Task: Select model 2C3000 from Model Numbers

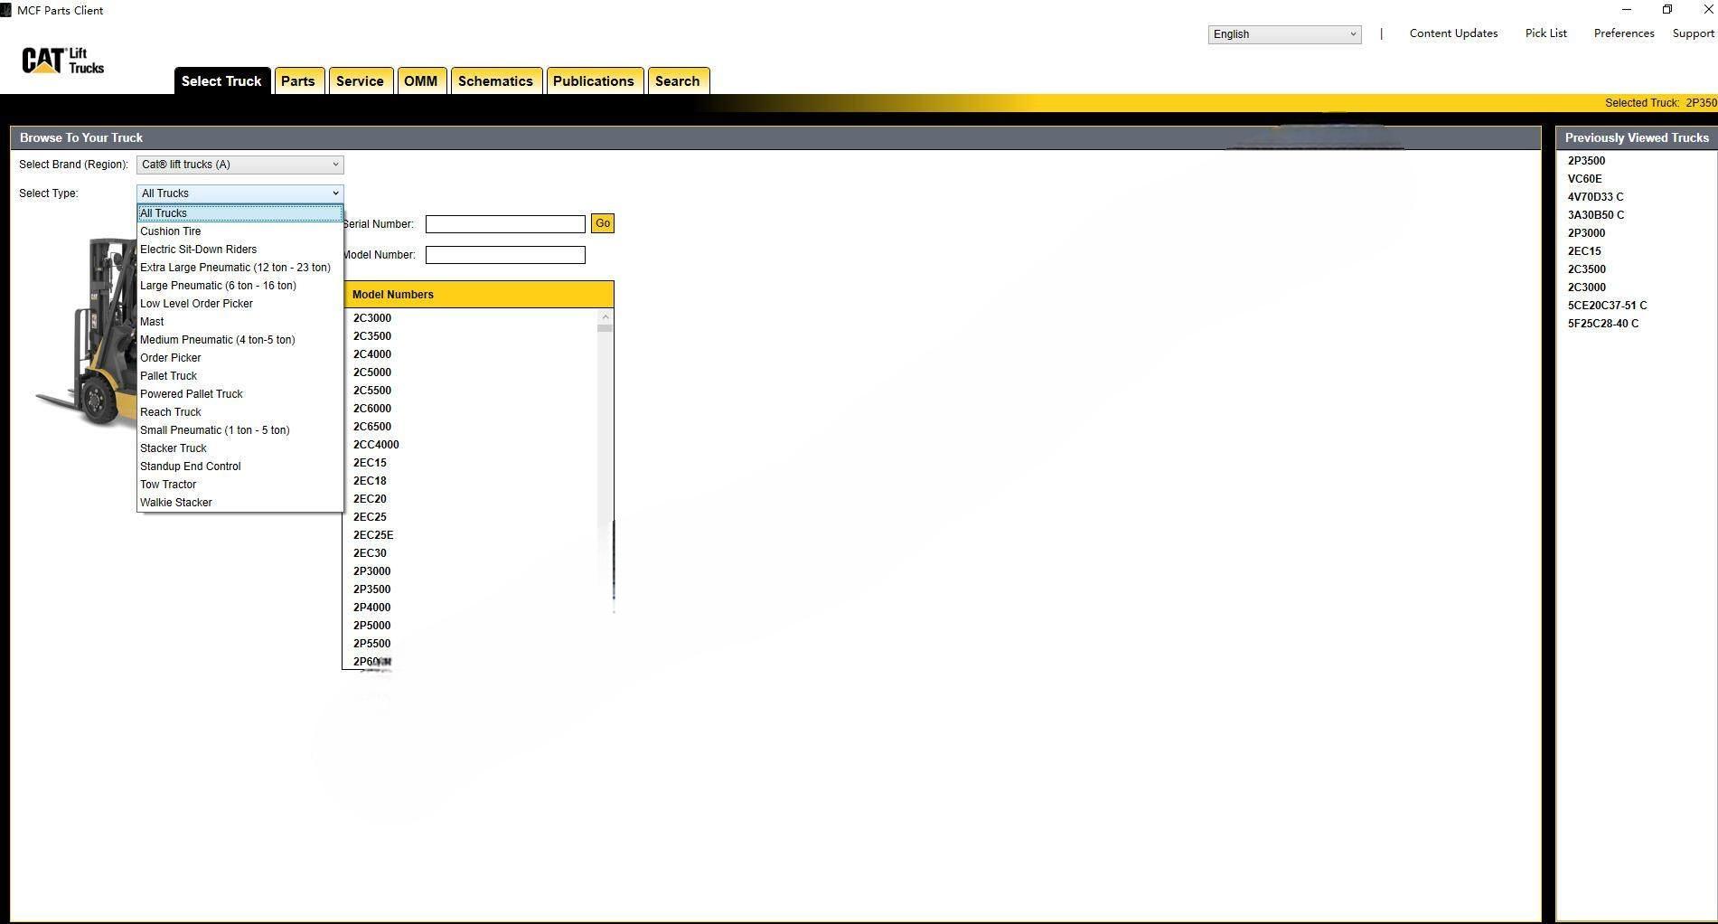Action: point(371,317)
